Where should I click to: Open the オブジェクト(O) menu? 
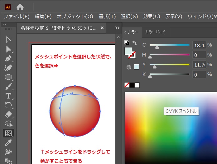(x=75, y=16)
